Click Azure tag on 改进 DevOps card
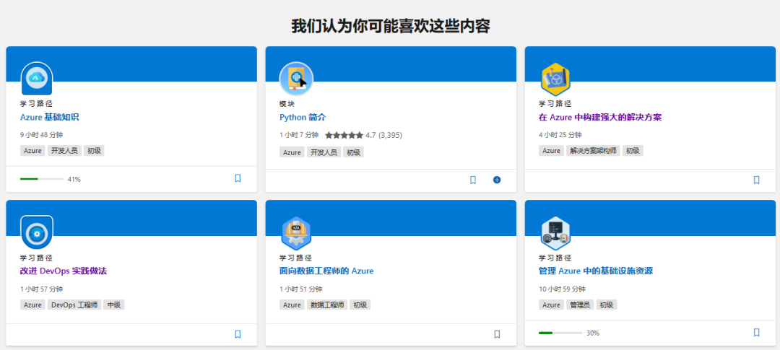Viewport: 780px width, 350px height. pos(32,305)
